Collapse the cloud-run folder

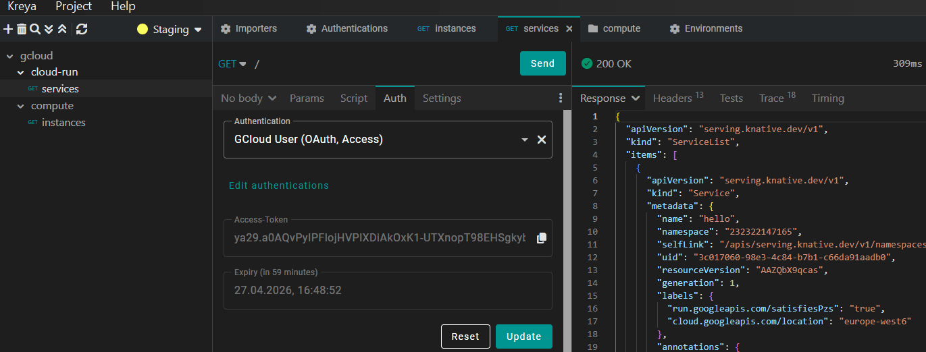pos(21,72)
